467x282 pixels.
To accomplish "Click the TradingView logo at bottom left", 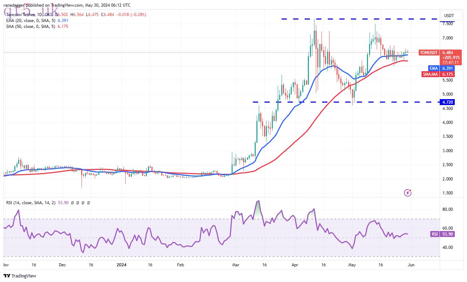I will tap(20, 276).
